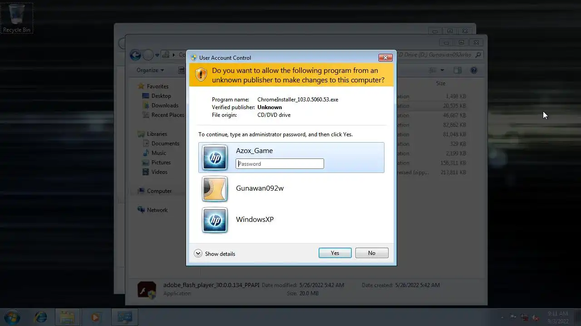The image size is (581, 326).
Task: Open Recent Places in Explorer sidebar
Action: coord(168,115)
